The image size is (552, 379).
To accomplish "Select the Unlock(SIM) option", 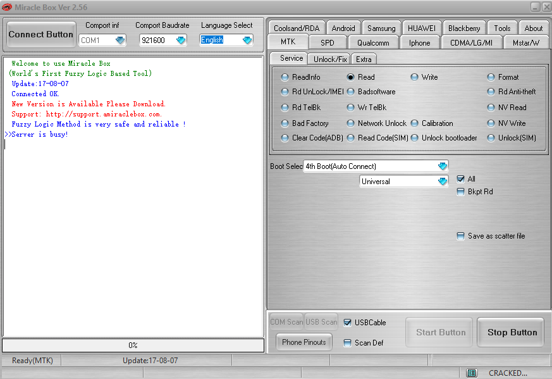I will [x=512, y=138].
